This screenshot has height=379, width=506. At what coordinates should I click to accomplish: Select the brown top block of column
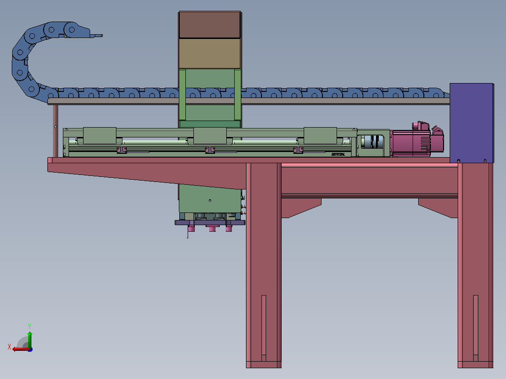210,25
